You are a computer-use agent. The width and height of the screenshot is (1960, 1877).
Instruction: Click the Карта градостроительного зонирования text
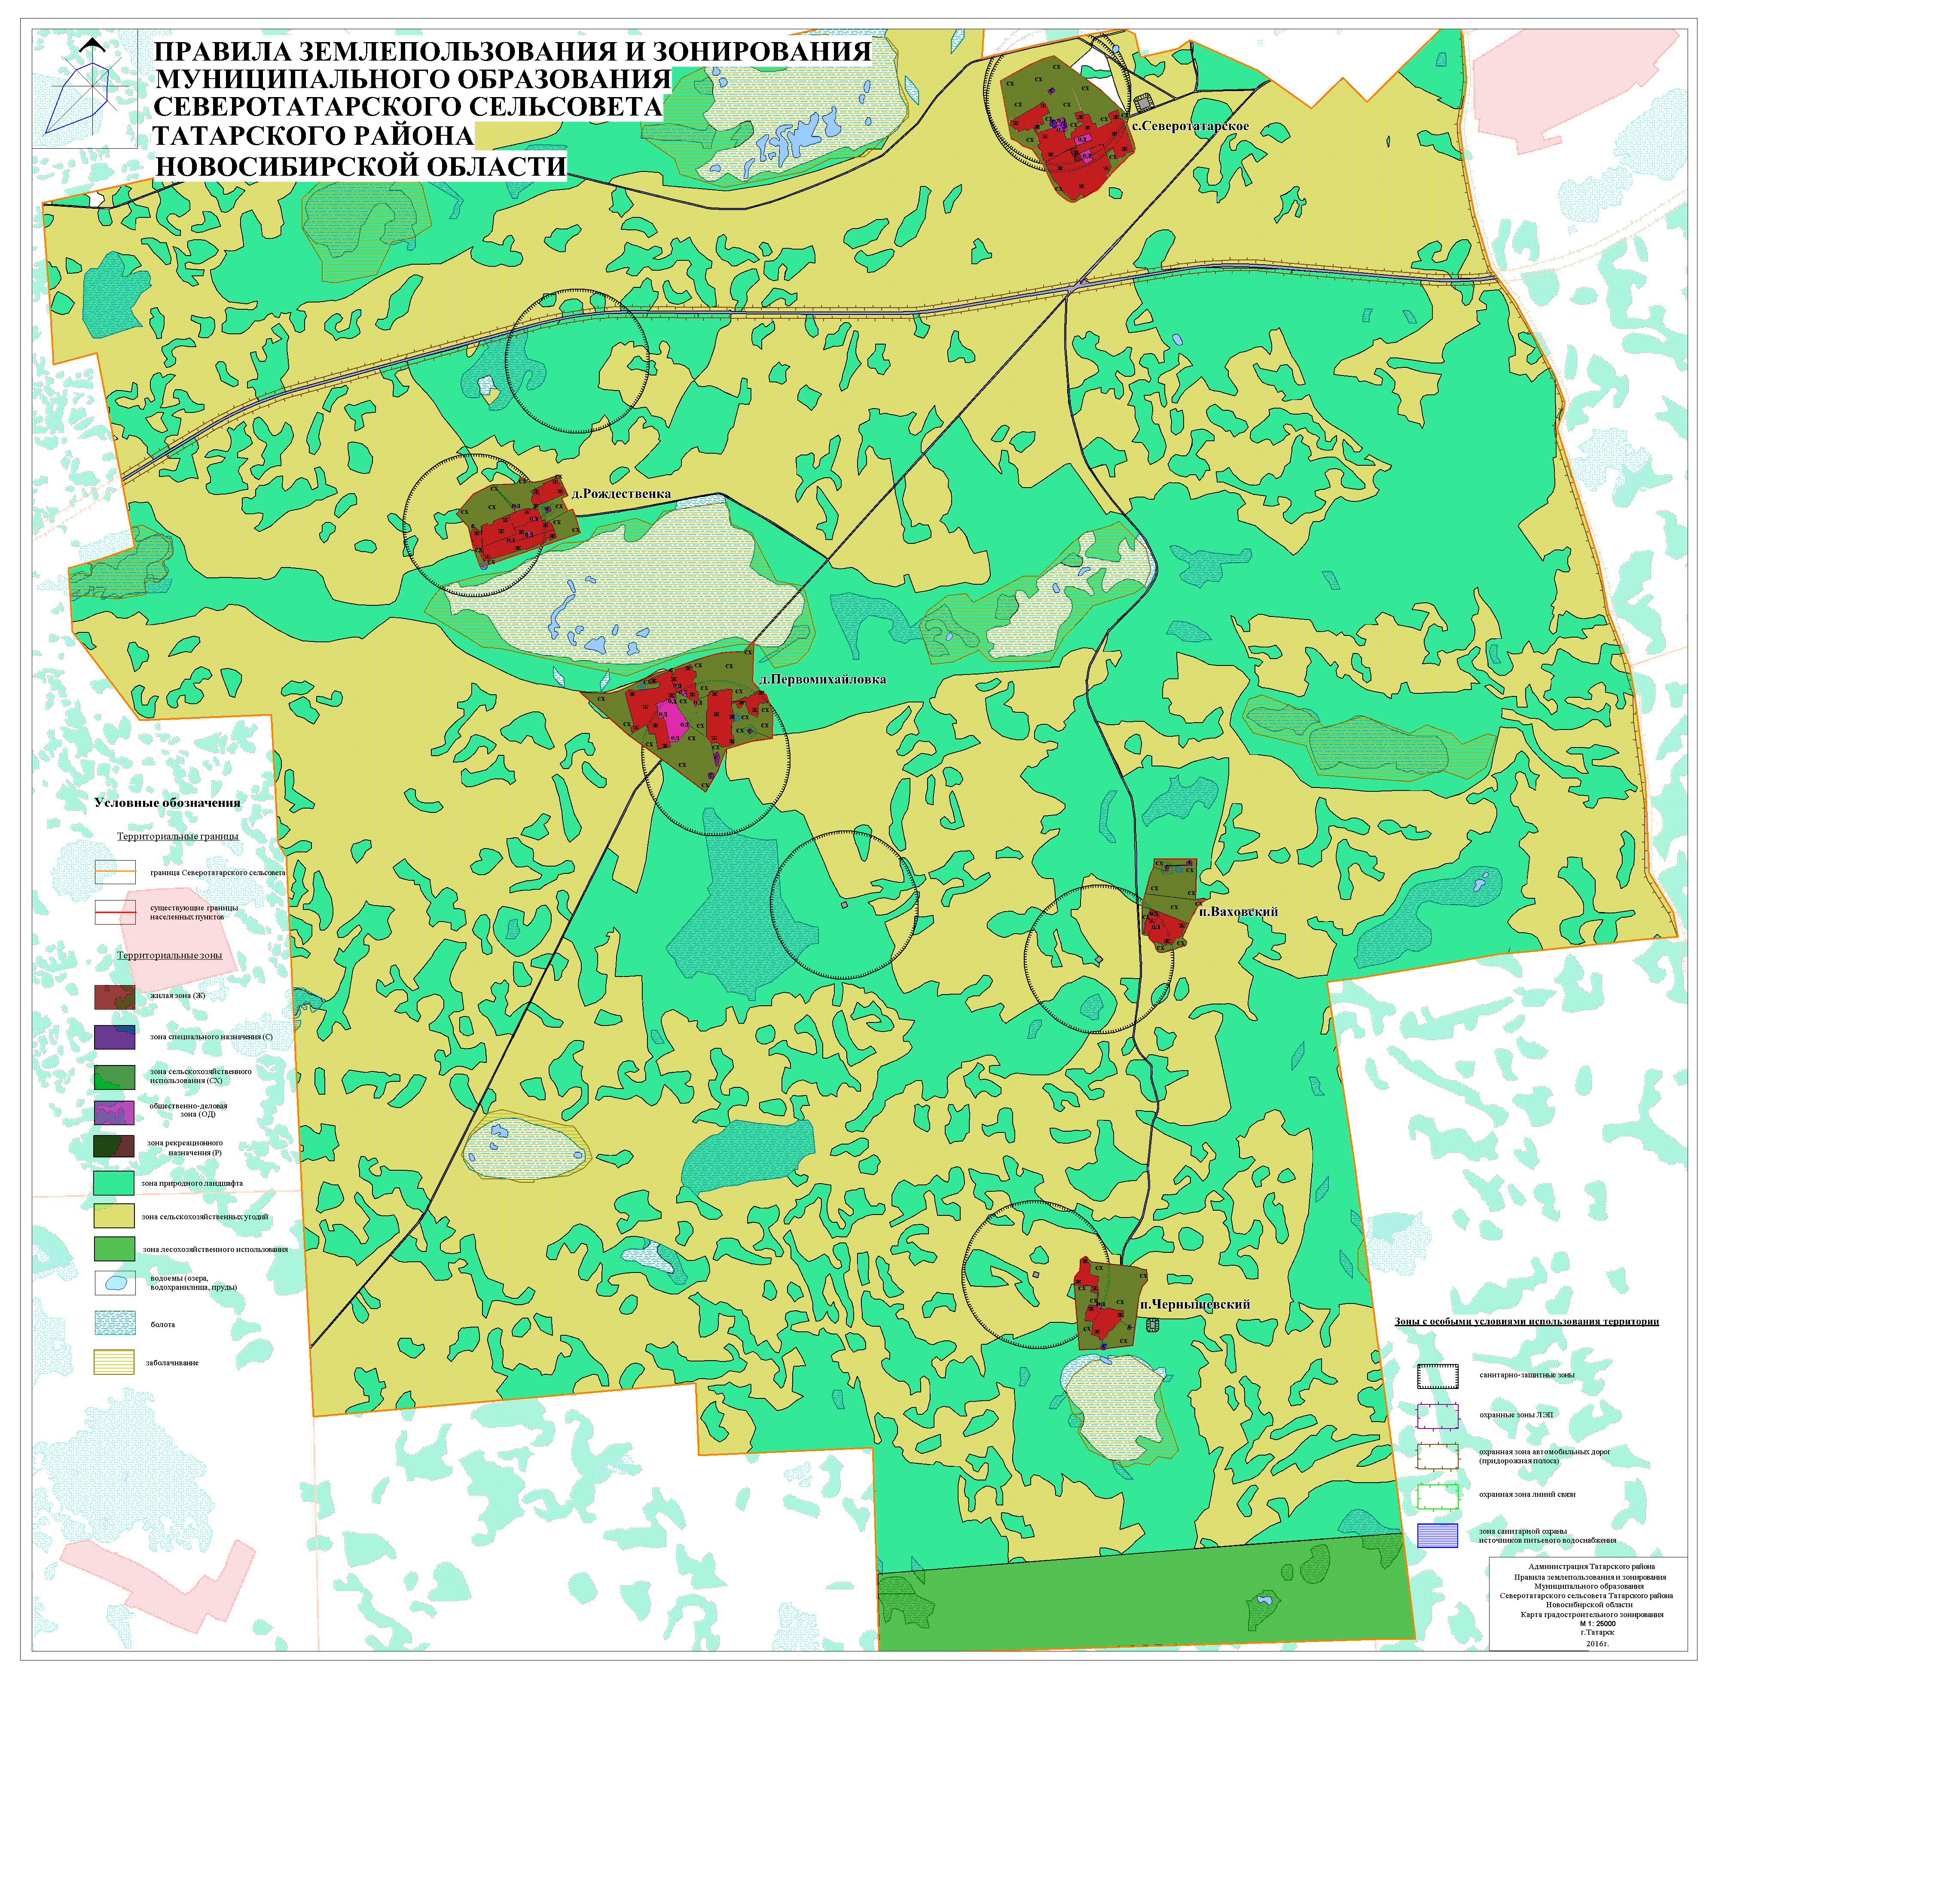tap(1592, 1614)
